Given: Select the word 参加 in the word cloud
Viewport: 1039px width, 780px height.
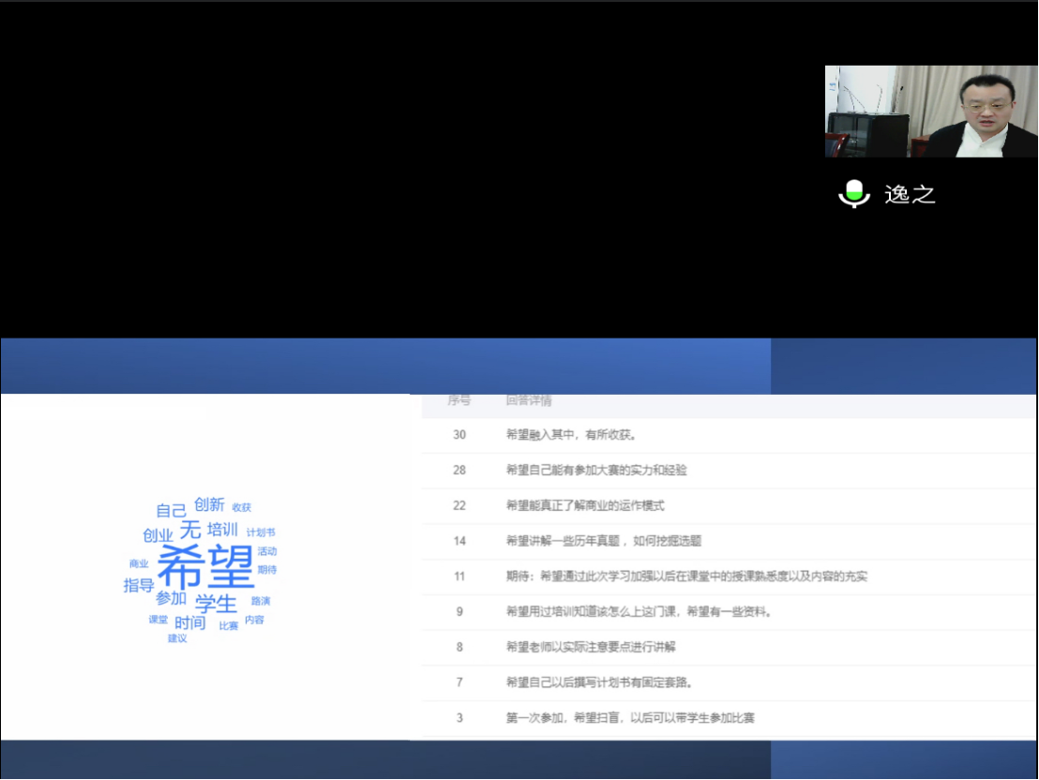Looking at the screenshot, I should pos(171,598).
